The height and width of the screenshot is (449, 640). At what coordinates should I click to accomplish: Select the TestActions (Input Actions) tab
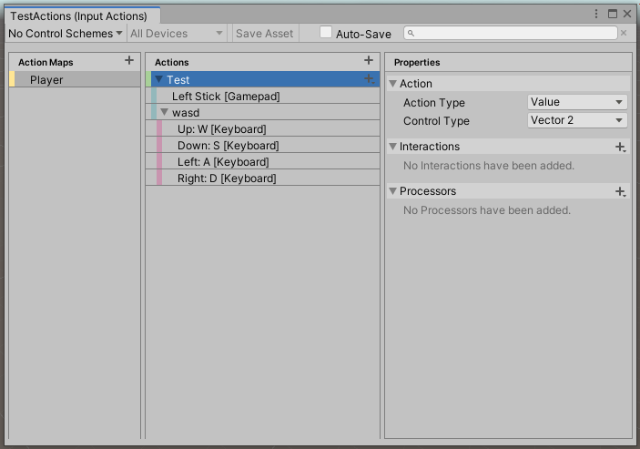pos(78,15)
